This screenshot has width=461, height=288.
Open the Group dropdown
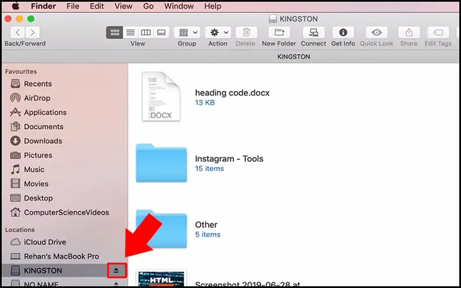[x=187, y=33]
